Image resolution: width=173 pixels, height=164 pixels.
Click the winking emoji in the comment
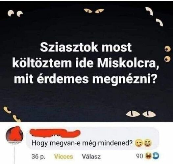pyautogui.click(x=138, y=143)
